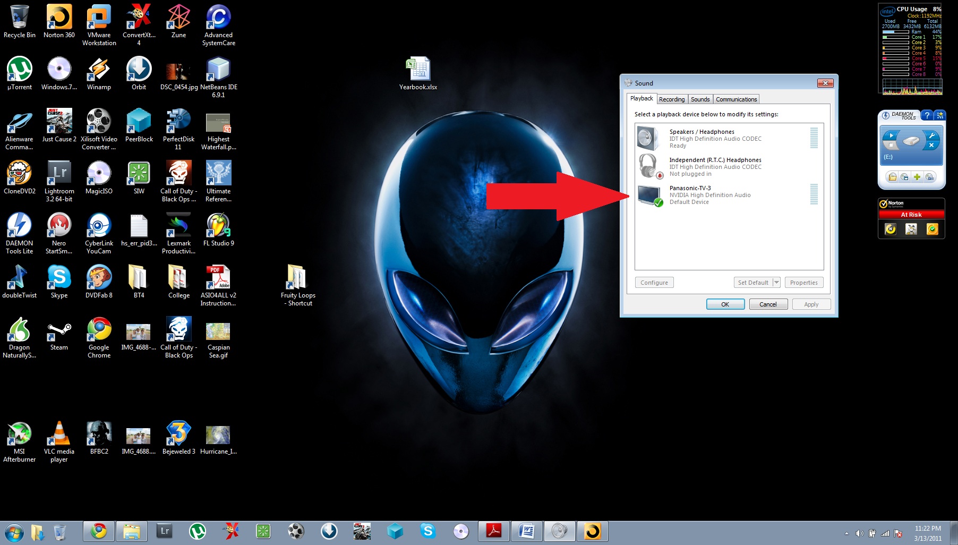Click the Norton At Risk banner

pyautogui.click(x=911, y=215)
